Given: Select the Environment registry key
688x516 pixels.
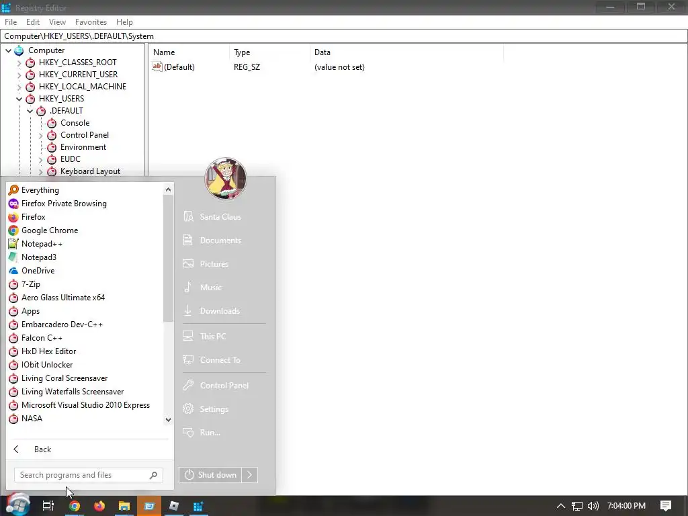Looking at the screenshot, I should (x=83, y=147).
